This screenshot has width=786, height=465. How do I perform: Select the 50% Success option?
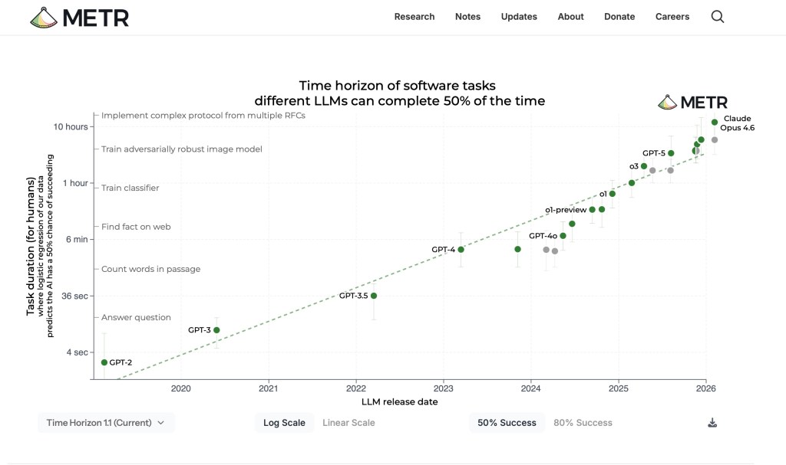(x=507, y=423)
